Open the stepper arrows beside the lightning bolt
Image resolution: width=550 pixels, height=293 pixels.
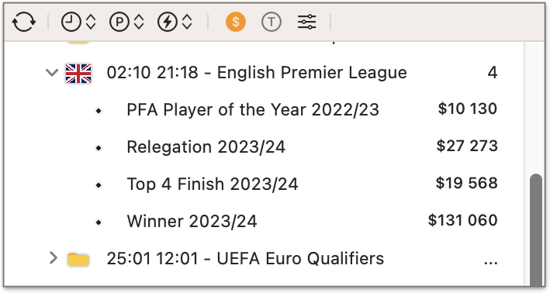(187, 22)
